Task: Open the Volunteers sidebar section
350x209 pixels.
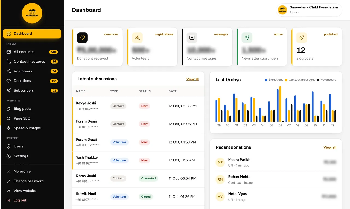Action: pos(32,71)
